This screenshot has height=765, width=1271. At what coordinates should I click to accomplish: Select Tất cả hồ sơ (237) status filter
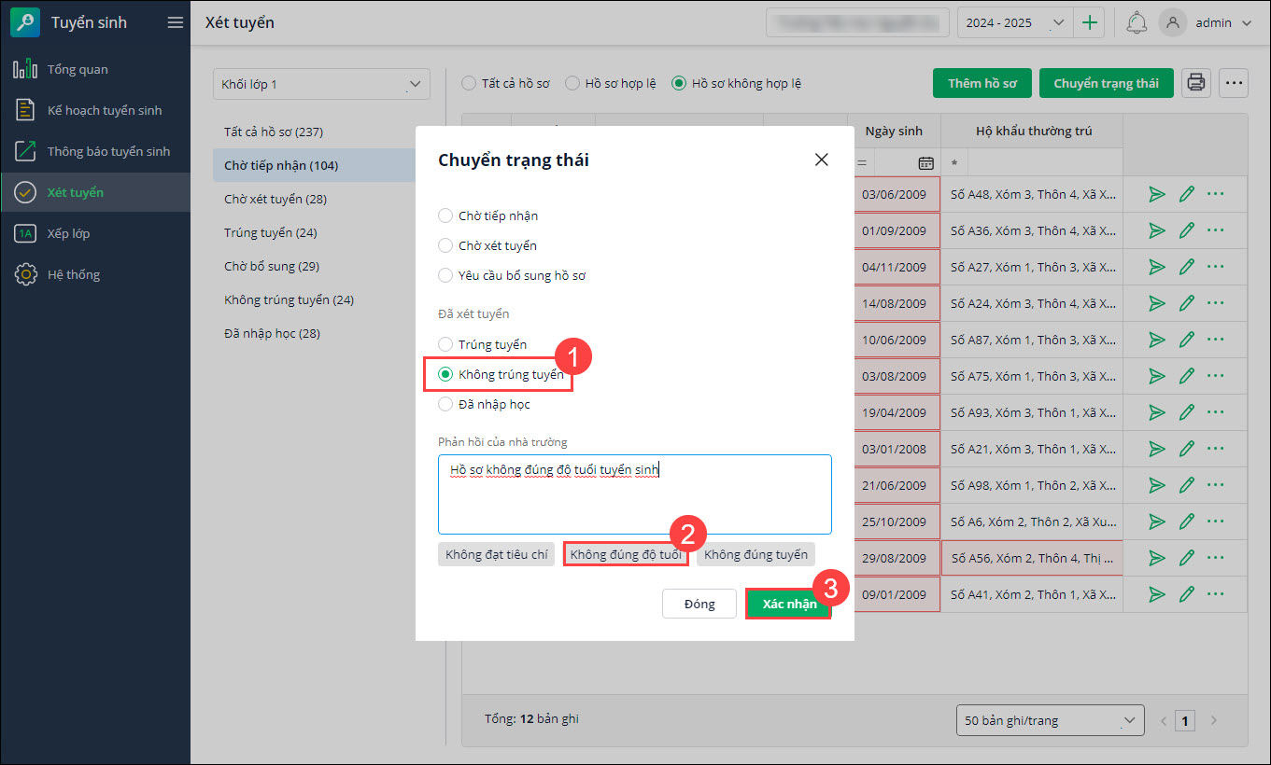(x=274, y=132)
